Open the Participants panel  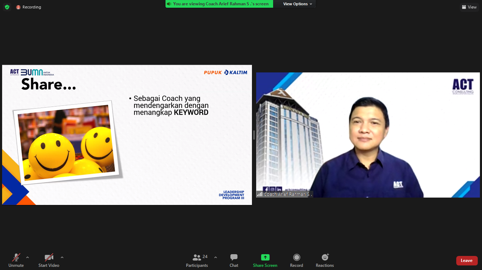[x=197, y=260]
